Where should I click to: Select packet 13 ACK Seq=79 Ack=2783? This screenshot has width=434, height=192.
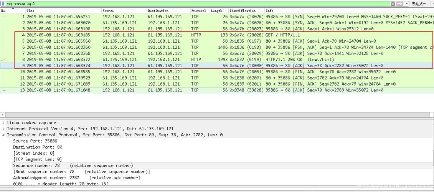click(217, 90)
